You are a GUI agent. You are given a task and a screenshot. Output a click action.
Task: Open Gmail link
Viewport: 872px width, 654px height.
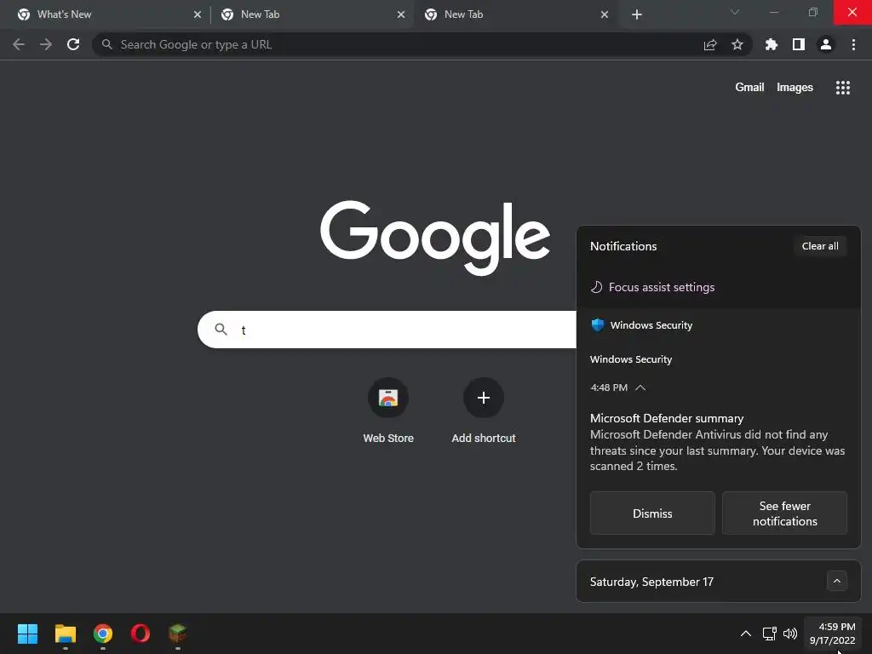point(749,88)
